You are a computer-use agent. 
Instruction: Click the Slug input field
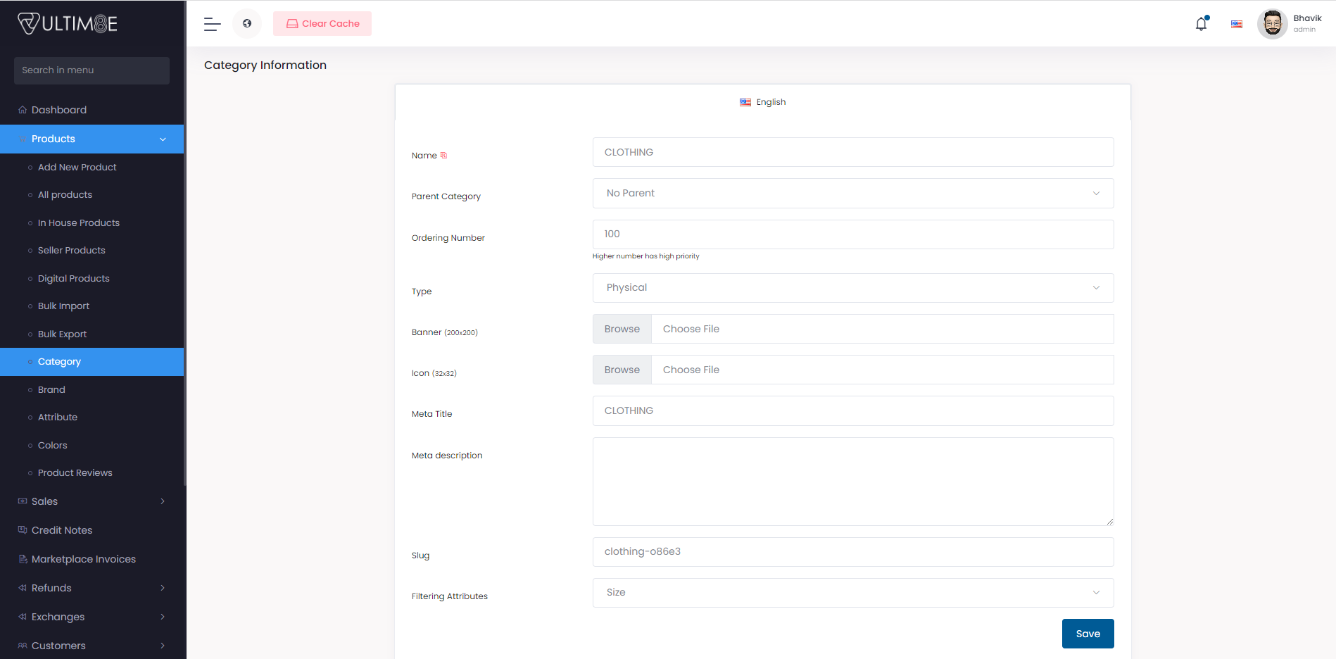coord(852,552)
